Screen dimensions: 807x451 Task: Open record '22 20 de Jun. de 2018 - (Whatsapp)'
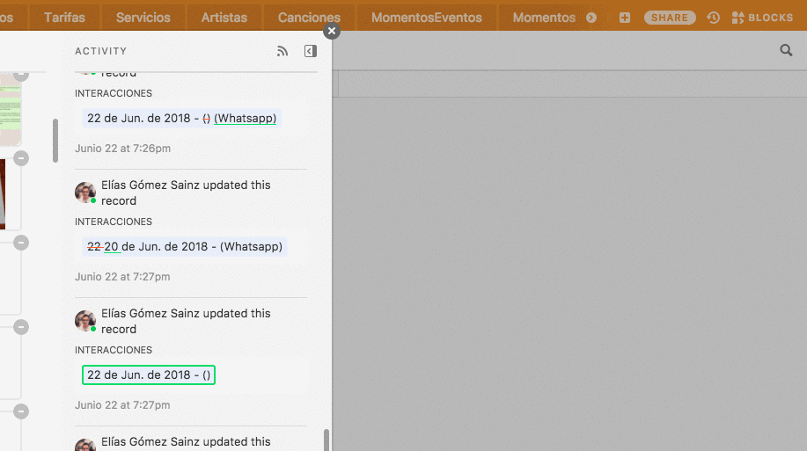pos(185,246)
